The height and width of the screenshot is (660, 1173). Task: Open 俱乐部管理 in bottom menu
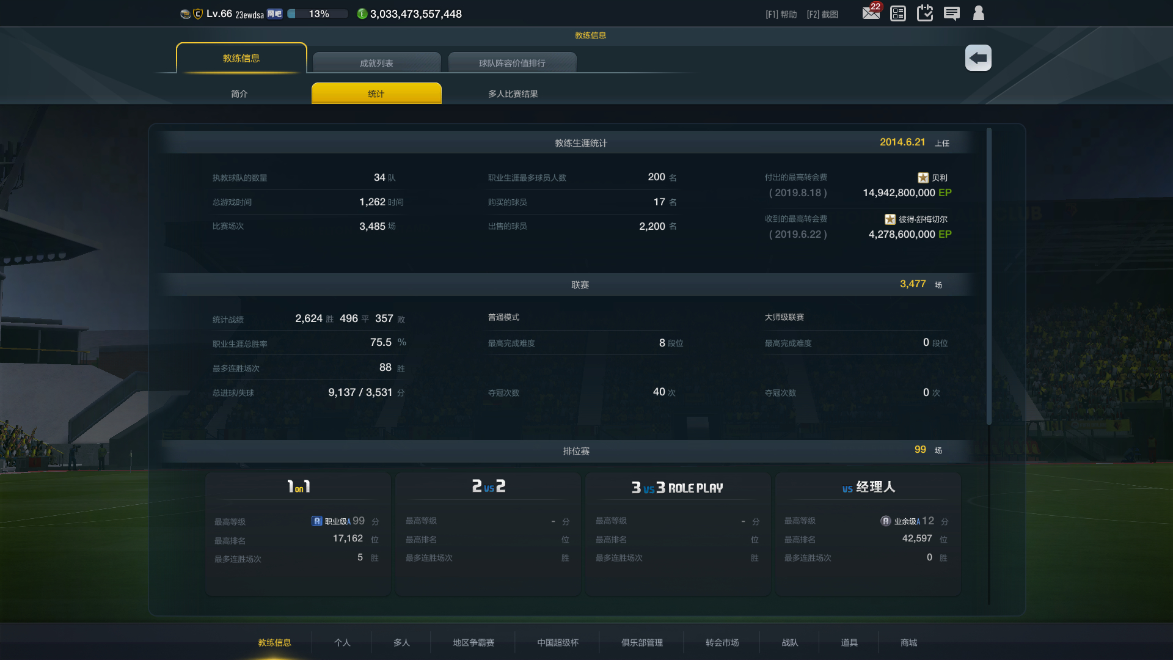(641, 642)
